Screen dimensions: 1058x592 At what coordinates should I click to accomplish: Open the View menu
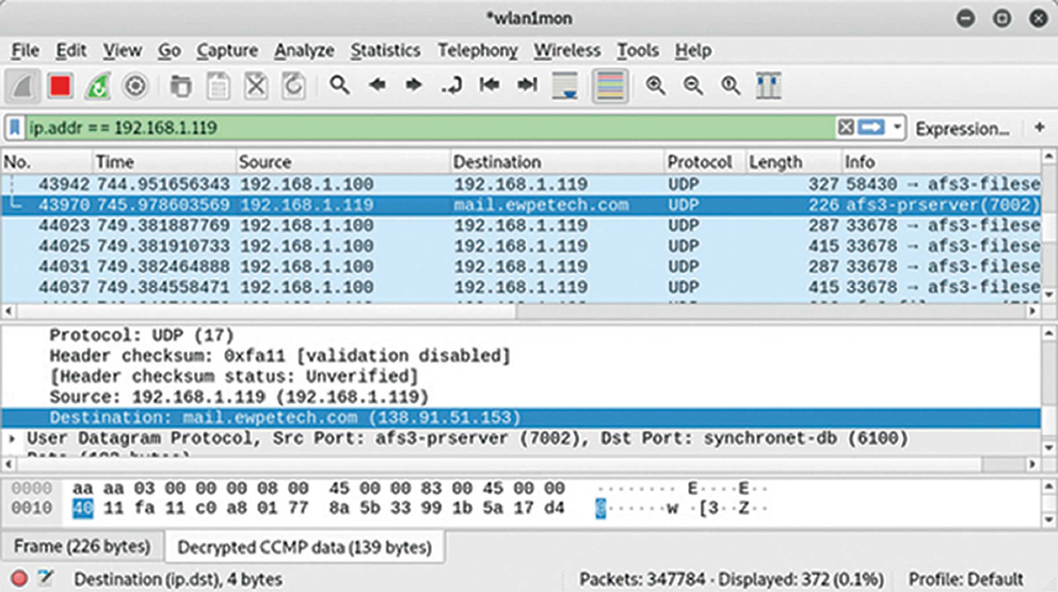pos(122,51)
